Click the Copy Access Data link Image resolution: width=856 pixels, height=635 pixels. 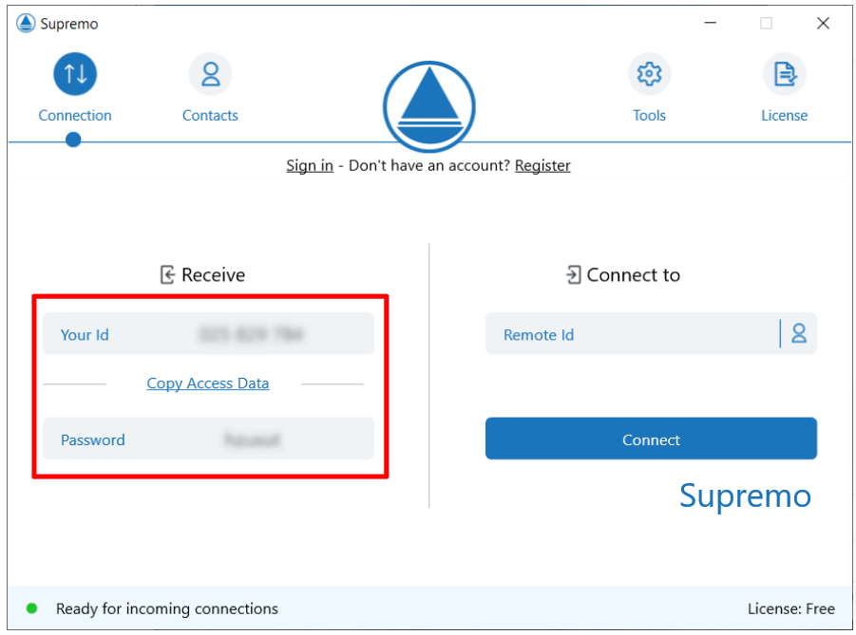pyautogui.click(x=208, y=383)
